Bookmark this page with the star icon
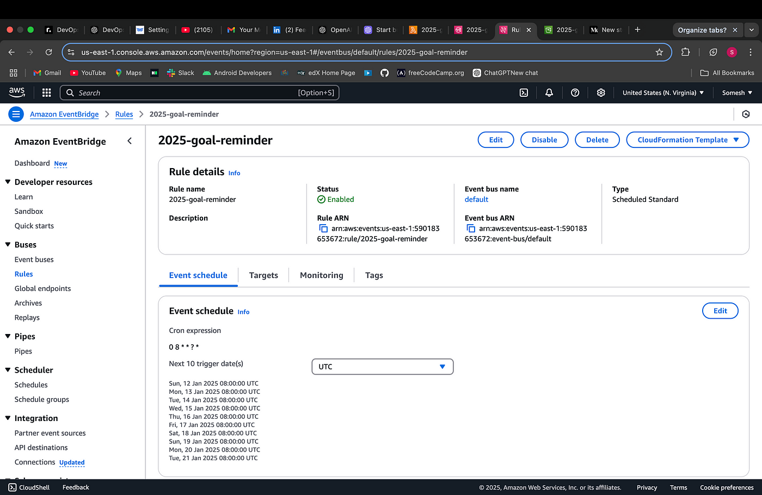This screenshot has height=495, width=762. 659,52
